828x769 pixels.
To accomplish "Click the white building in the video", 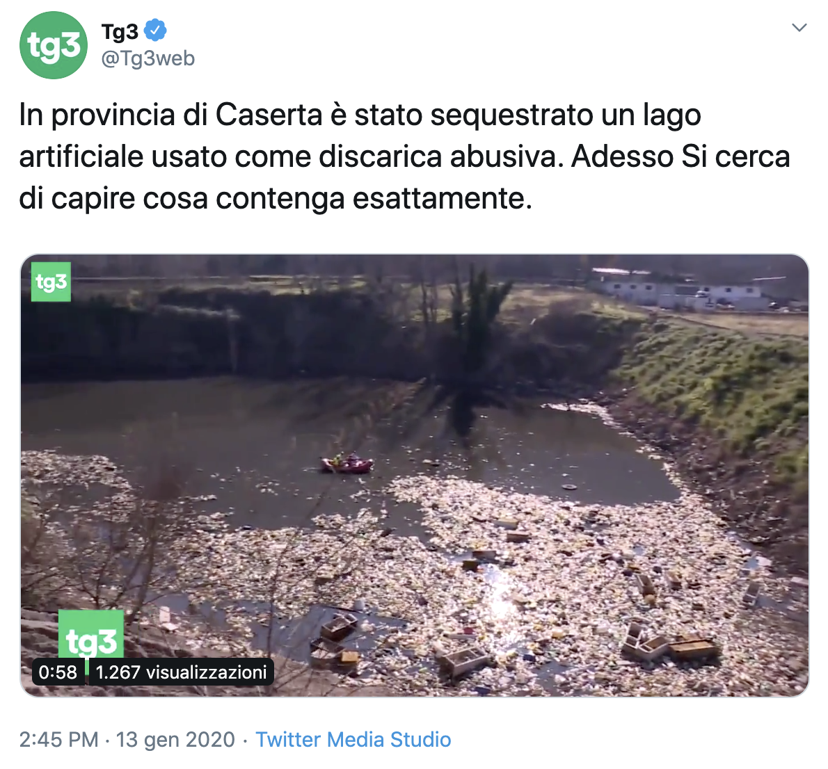I will [x=681, y=291].
